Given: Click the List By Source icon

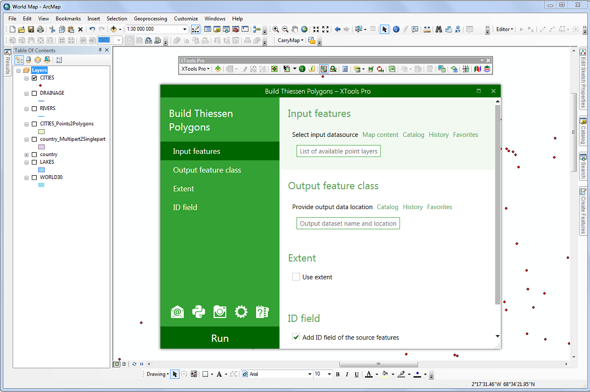Looking at the screenshot, I should (28, 60).
